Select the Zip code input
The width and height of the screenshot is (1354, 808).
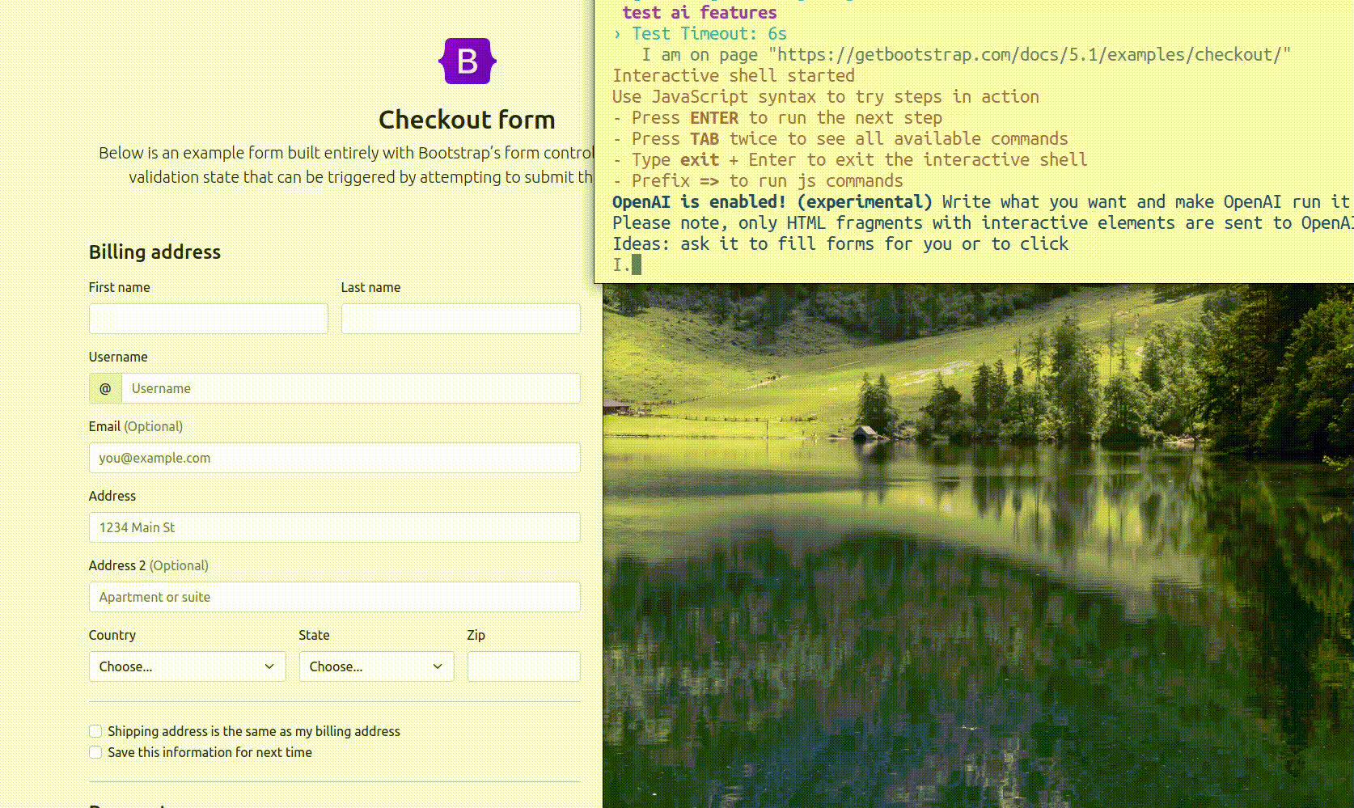tap(523, 666)
